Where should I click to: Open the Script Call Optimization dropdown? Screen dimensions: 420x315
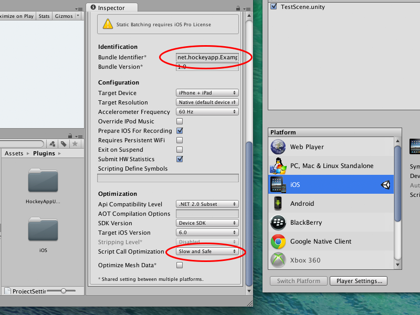[x=207, y=251]
